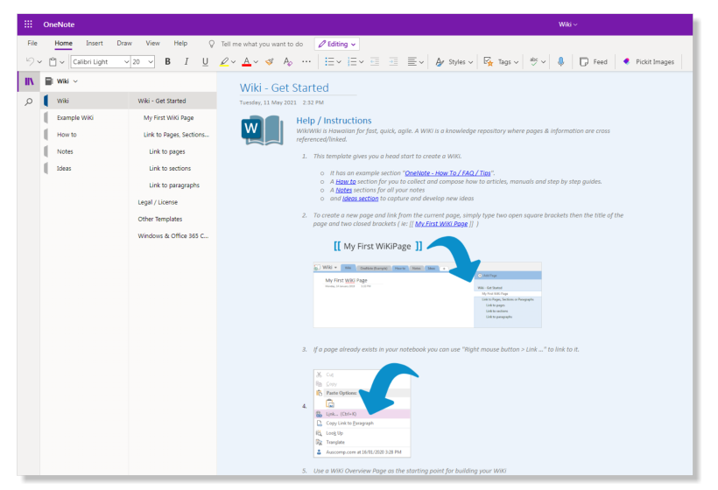Expand the undo dropdown arrow

click(x=39, y=62)
